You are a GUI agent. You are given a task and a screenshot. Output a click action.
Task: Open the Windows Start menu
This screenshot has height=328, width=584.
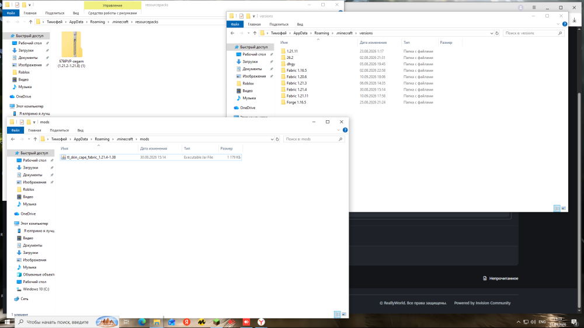(x=7, y=322)
